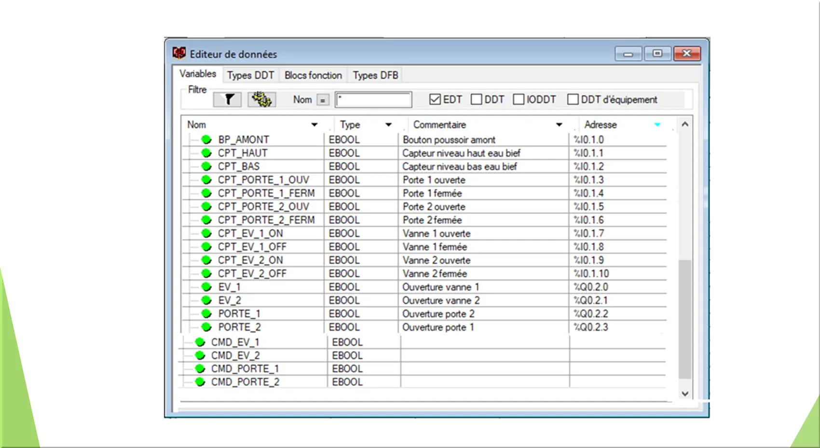Enable the IODDT filter checkbox
This screenshot has height=448, width=820.
(x=519, y=99)
